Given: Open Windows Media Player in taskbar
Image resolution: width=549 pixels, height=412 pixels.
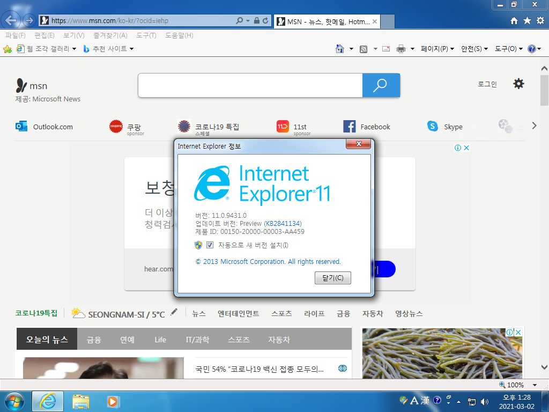Looking at the screenshot, I should (113, 401).
